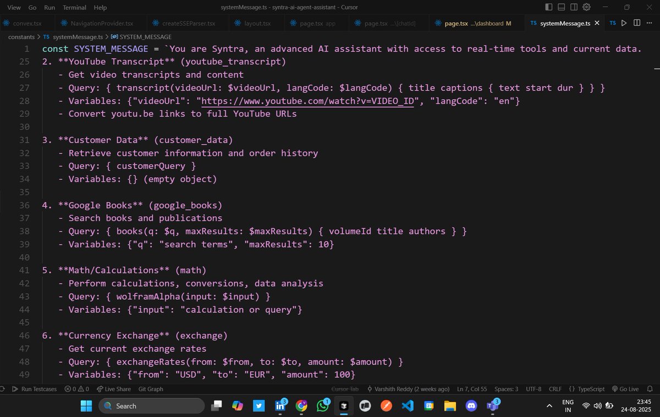Screen dimensions: 660x417
Task: Change the CRLF end-of-line sequence
Action: 556,389
